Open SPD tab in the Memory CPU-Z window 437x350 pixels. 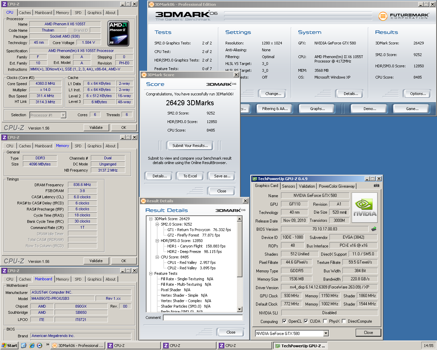click(78, 146)
